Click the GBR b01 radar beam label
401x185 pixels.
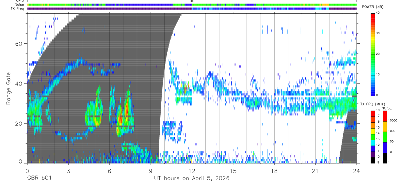tap(39, 178)
